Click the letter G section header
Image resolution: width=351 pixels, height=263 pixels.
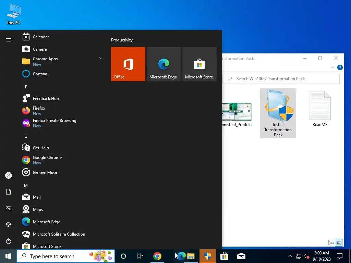(x=26, y=136)
